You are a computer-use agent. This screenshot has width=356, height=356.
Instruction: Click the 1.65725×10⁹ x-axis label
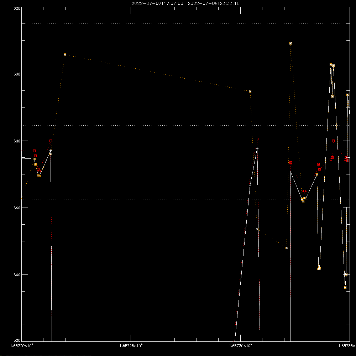131,346
